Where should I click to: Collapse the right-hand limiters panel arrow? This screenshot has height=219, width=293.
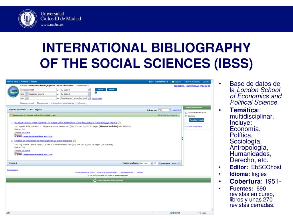pyautogui.click(x=182, y=139)
